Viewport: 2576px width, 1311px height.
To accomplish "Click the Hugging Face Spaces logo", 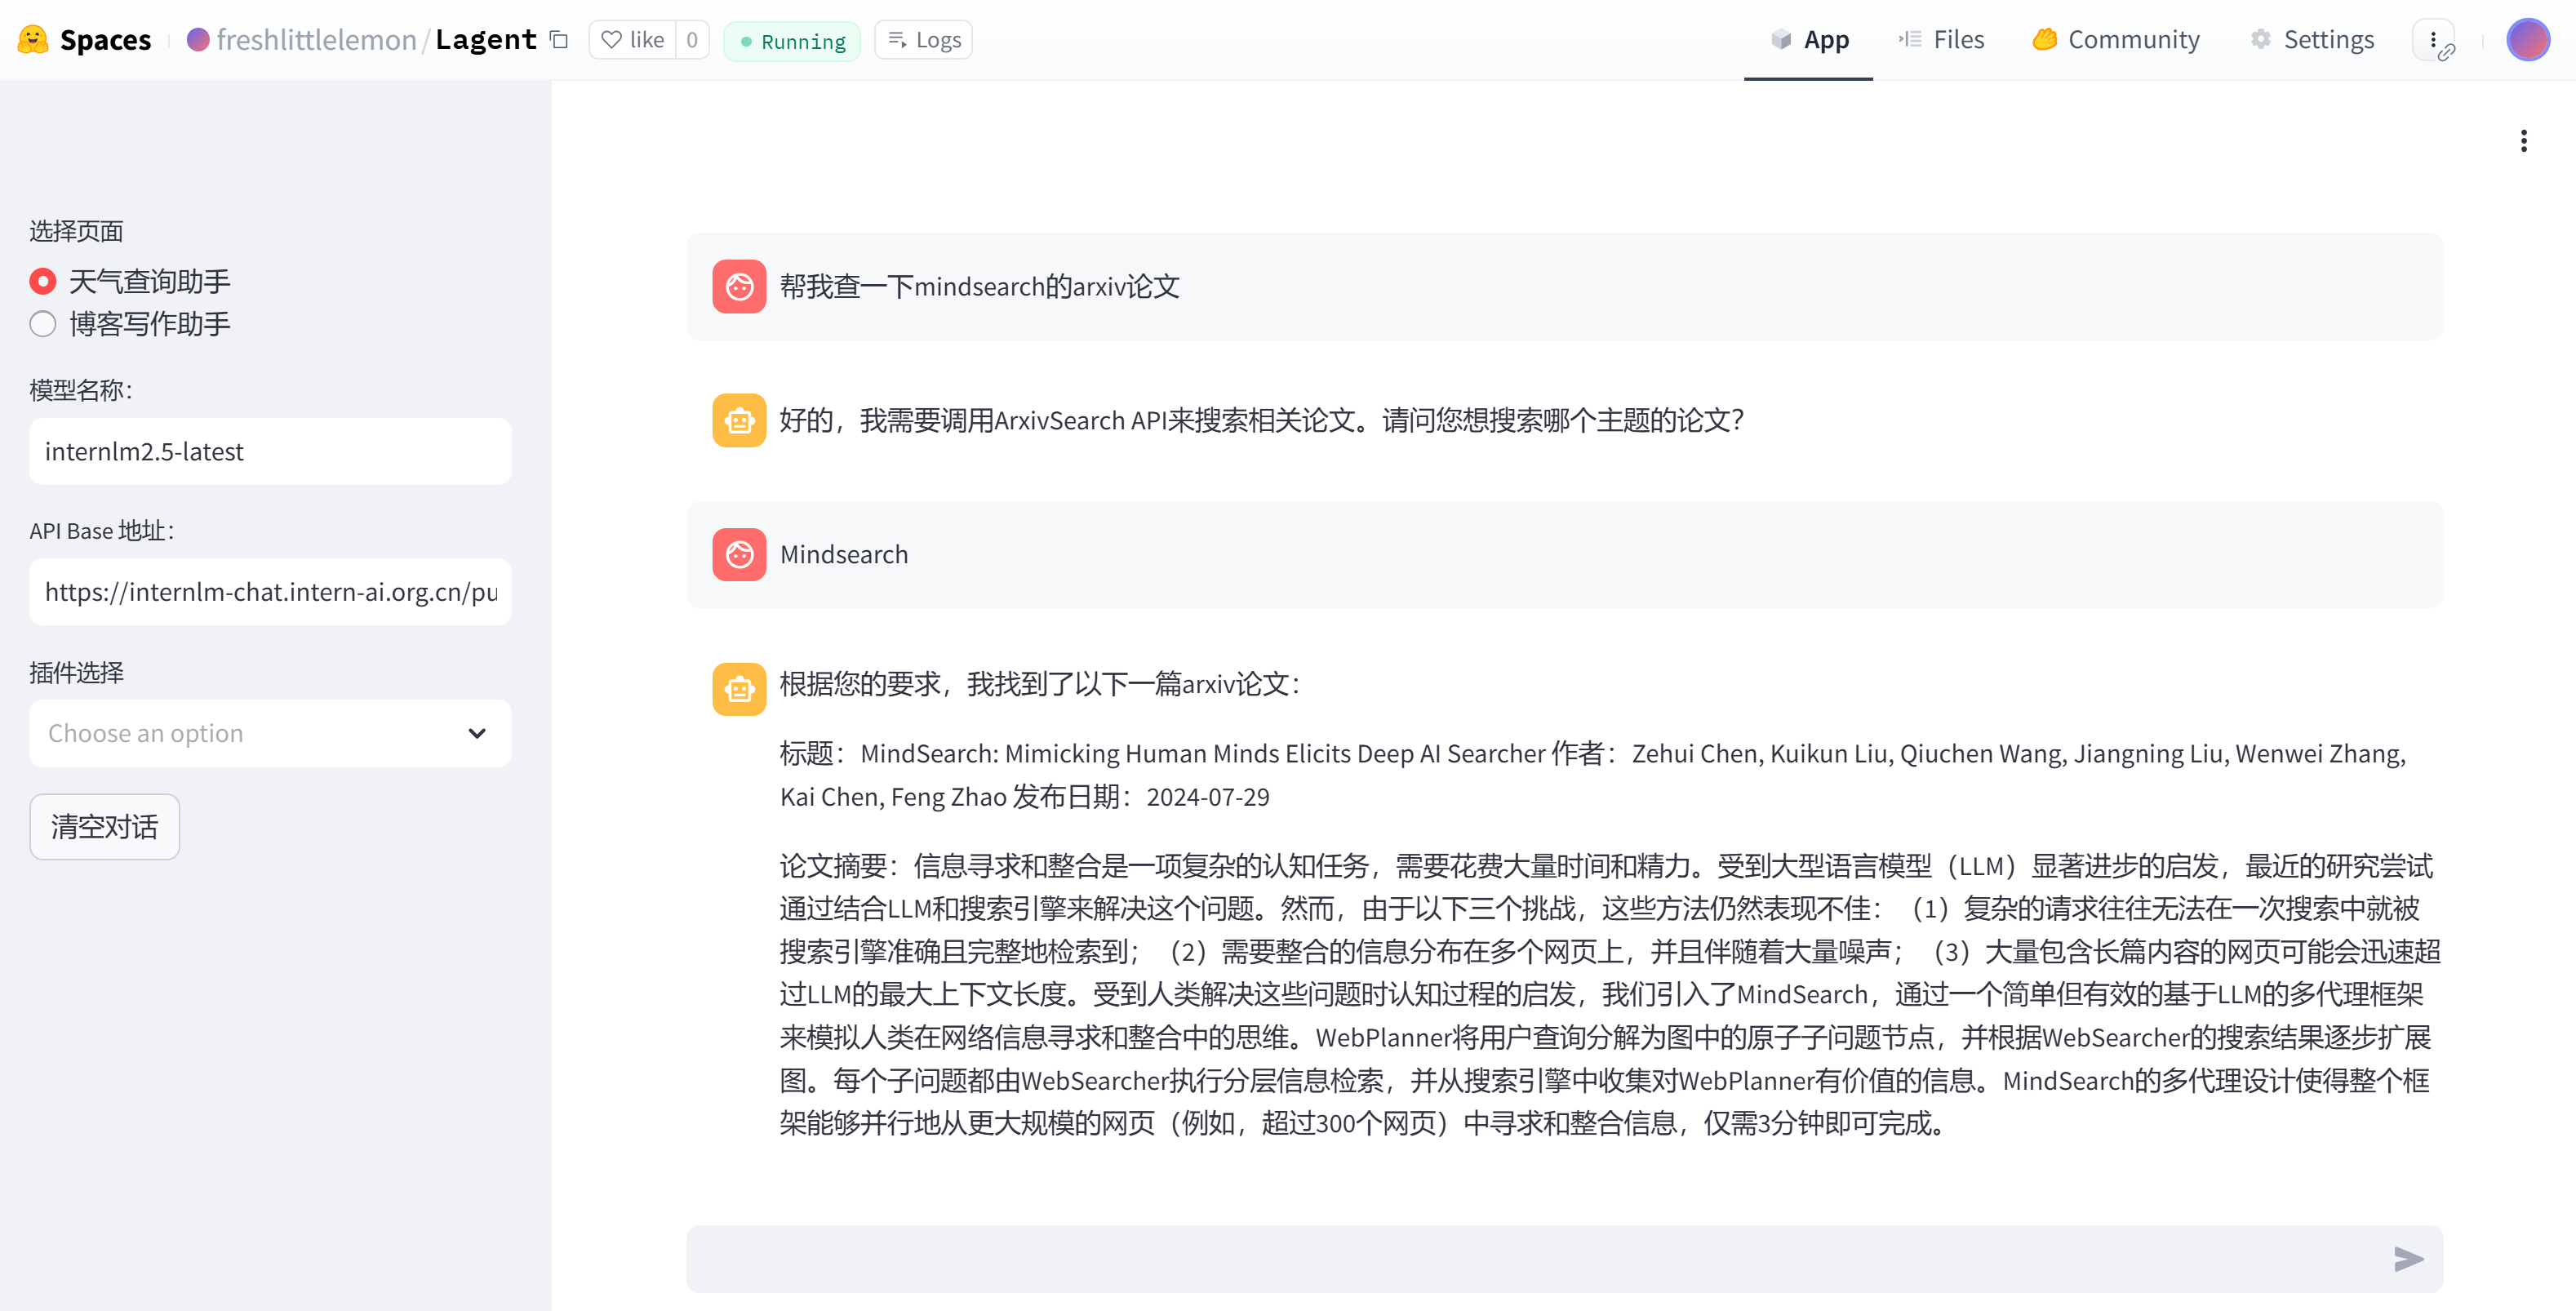I will pyautogui.click(x=33, y=39).
